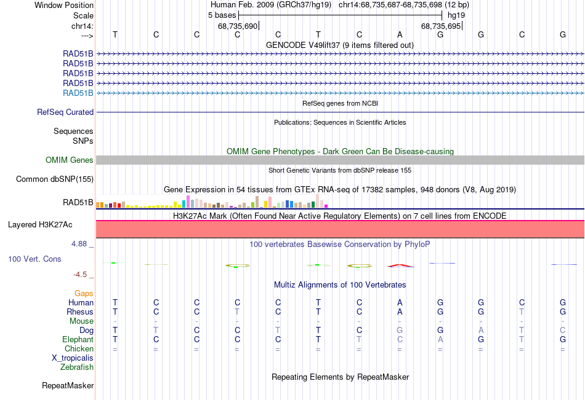The image size is (585, 400).
Task: Open '100 vertebrates Basewise Conservation by PhyloP' title
Action: tap(340, 245)
